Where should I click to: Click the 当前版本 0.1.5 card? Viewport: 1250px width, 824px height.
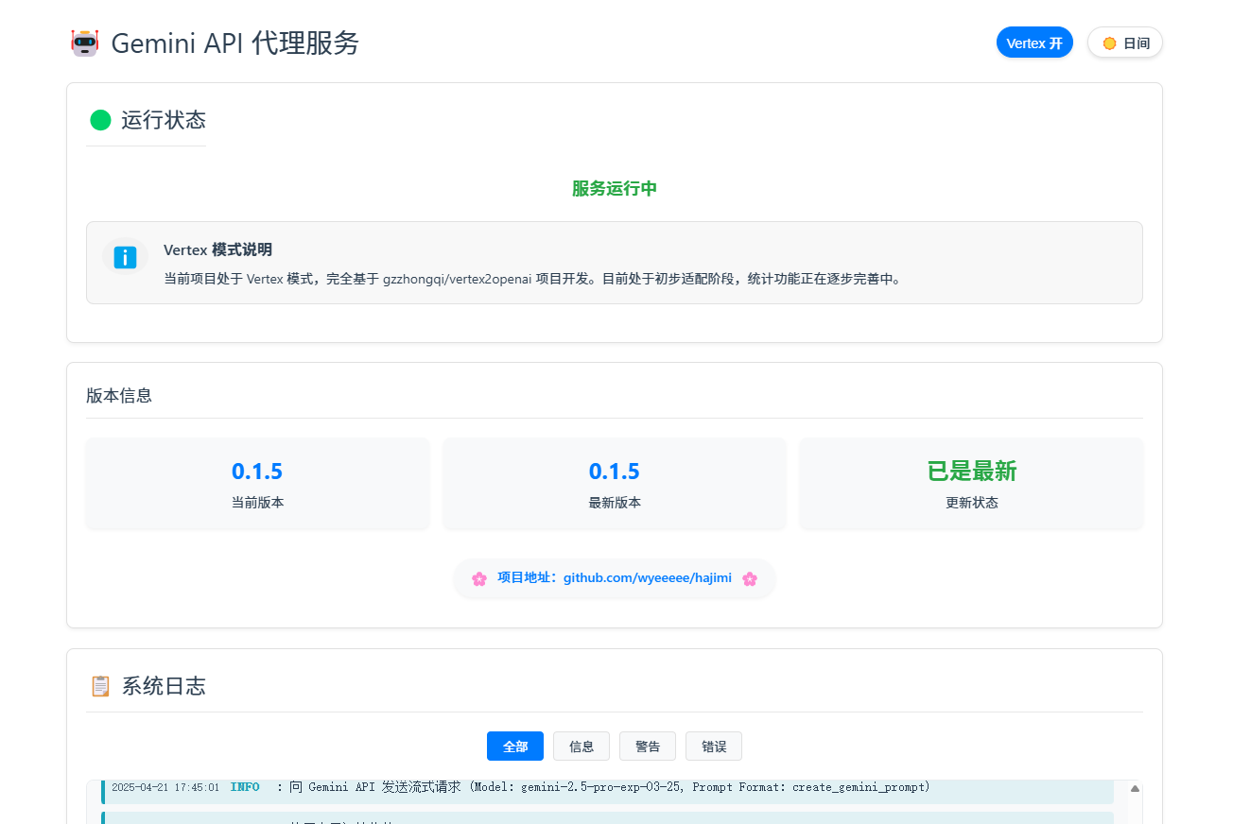257,483
